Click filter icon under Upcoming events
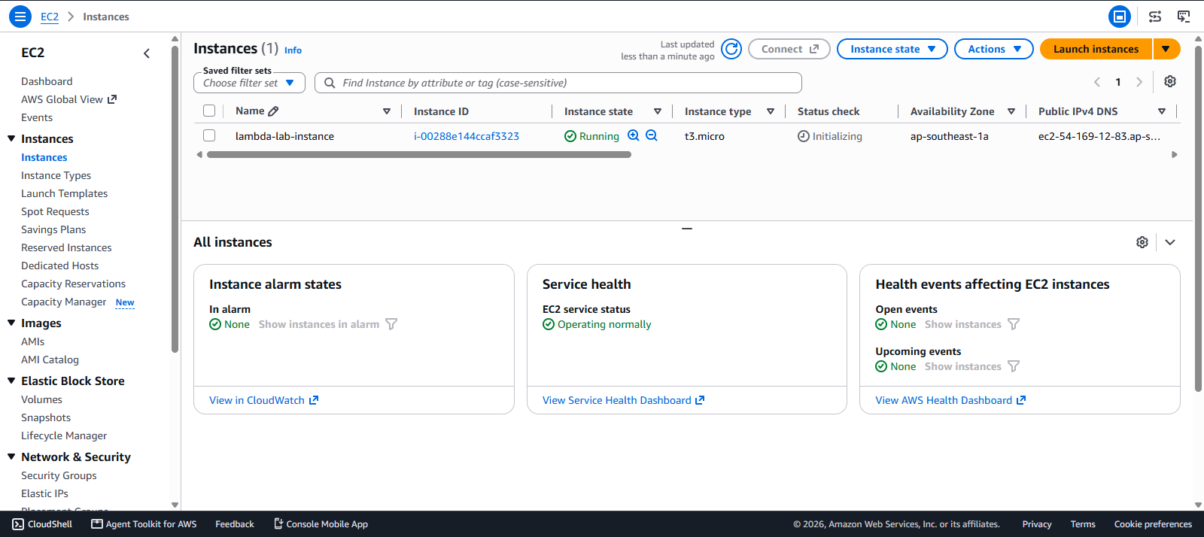 (x=1014, y=366)
